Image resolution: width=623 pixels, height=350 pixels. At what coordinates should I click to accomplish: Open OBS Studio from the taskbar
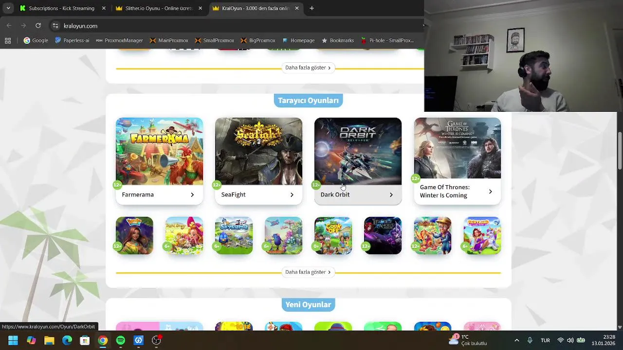point(156,340)
